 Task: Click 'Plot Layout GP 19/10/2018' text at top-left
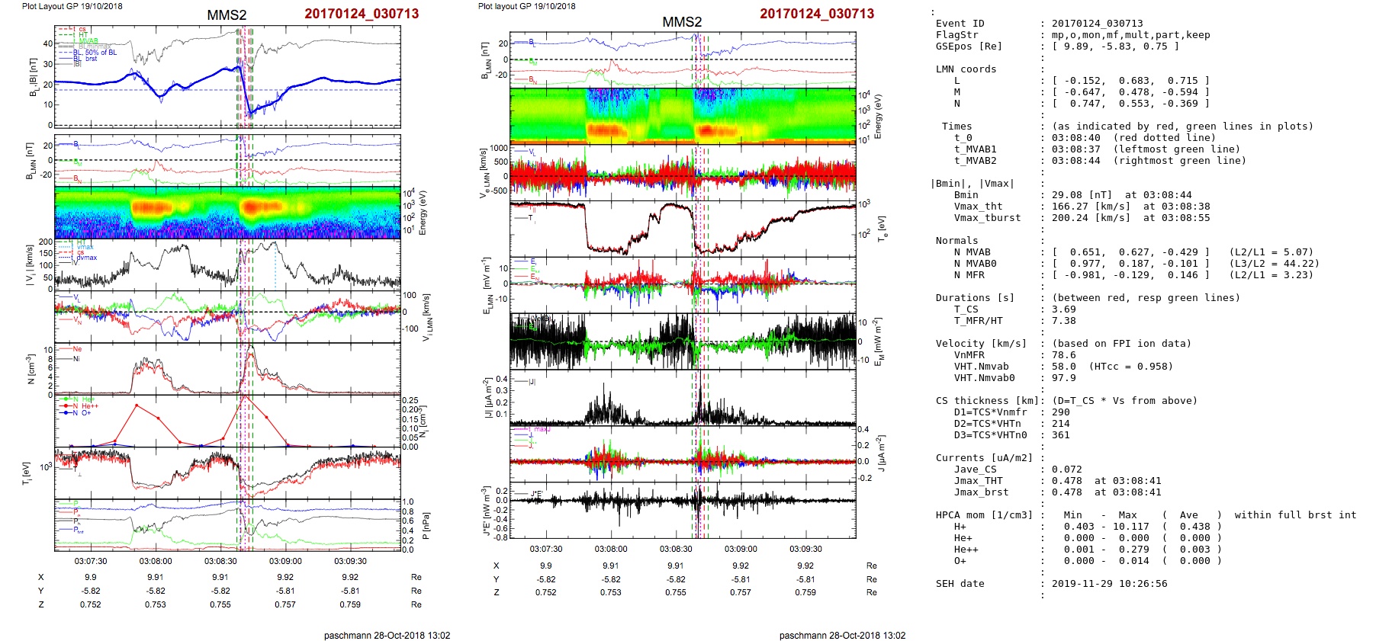coord(72,6)
